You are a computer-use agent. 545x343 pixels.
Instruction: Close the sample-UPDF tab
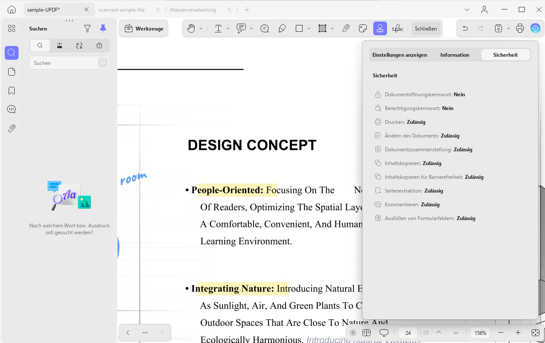[x=87, y=9]
